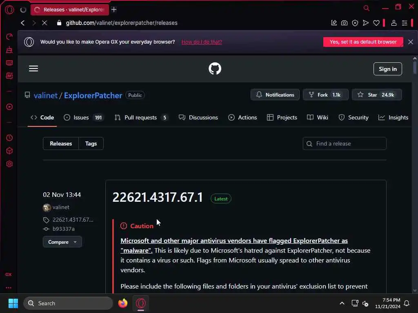
Task: Click the tab search magnifier icon
Action: [367, 8]
